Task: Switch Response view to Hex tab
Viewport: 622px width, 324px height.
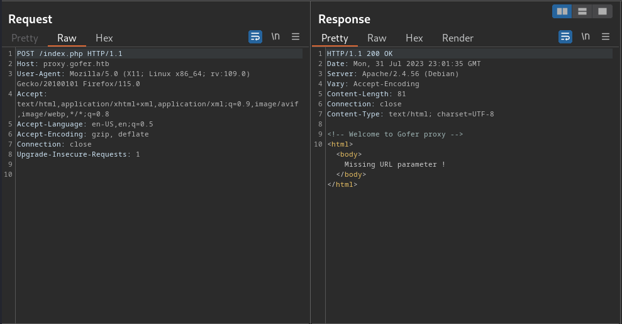Action: pyautogui.click(x=414, y=38)
